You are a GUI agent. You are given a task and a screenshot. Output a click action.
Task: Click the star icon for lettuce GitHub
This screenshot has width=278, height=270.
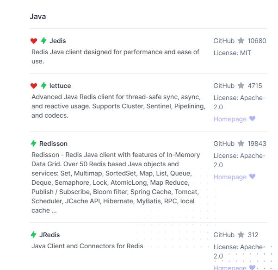pyautogui.click(x=241, y=86)
